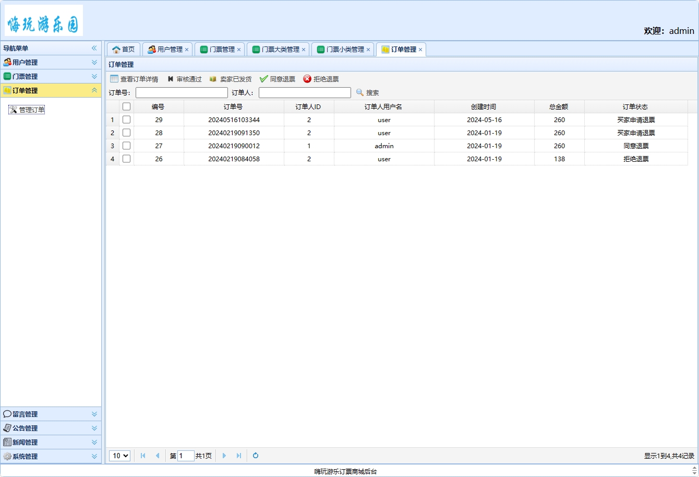Go to the next page arrow
The height and width of the screenshot is (477, 699).
[x=224, y=456]
